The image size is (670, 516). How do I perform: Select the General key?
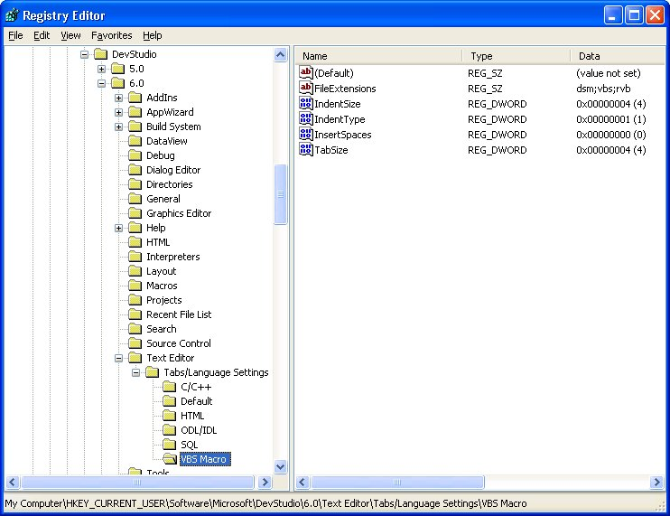pos(163,199)
